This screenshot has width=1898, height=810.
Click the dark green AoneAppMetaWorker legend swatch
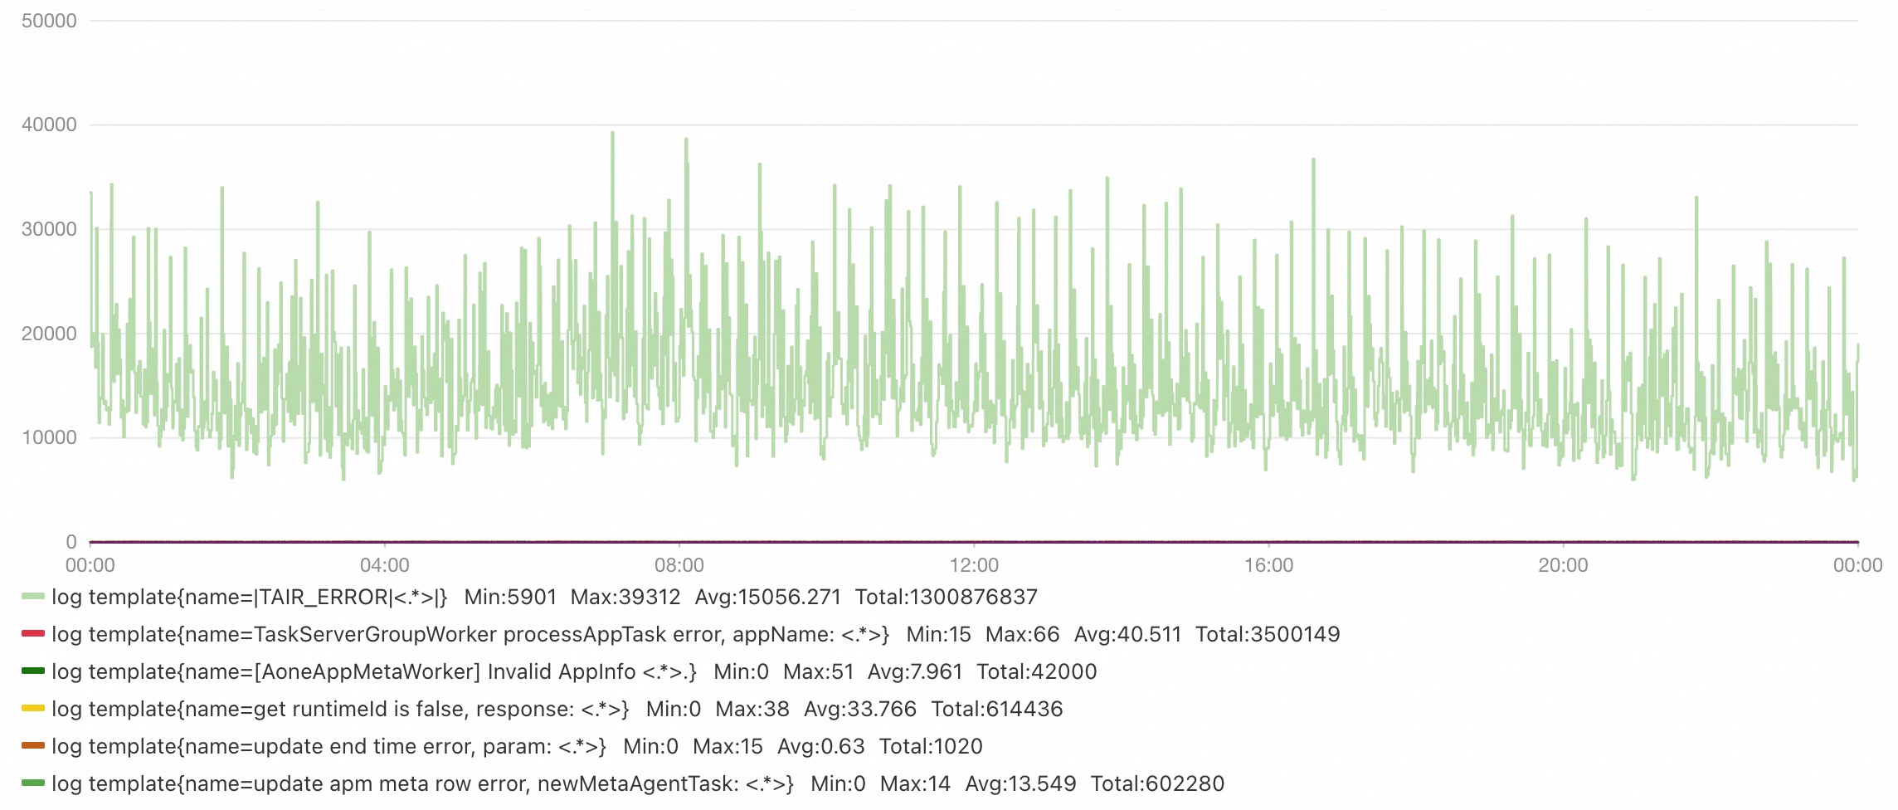tap(33, 671)
